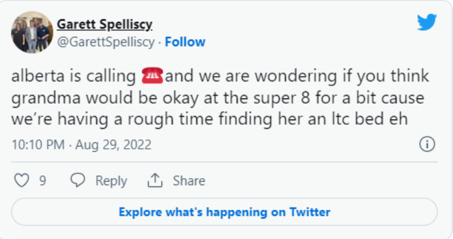Click the share arrow icon

point(155,181)
